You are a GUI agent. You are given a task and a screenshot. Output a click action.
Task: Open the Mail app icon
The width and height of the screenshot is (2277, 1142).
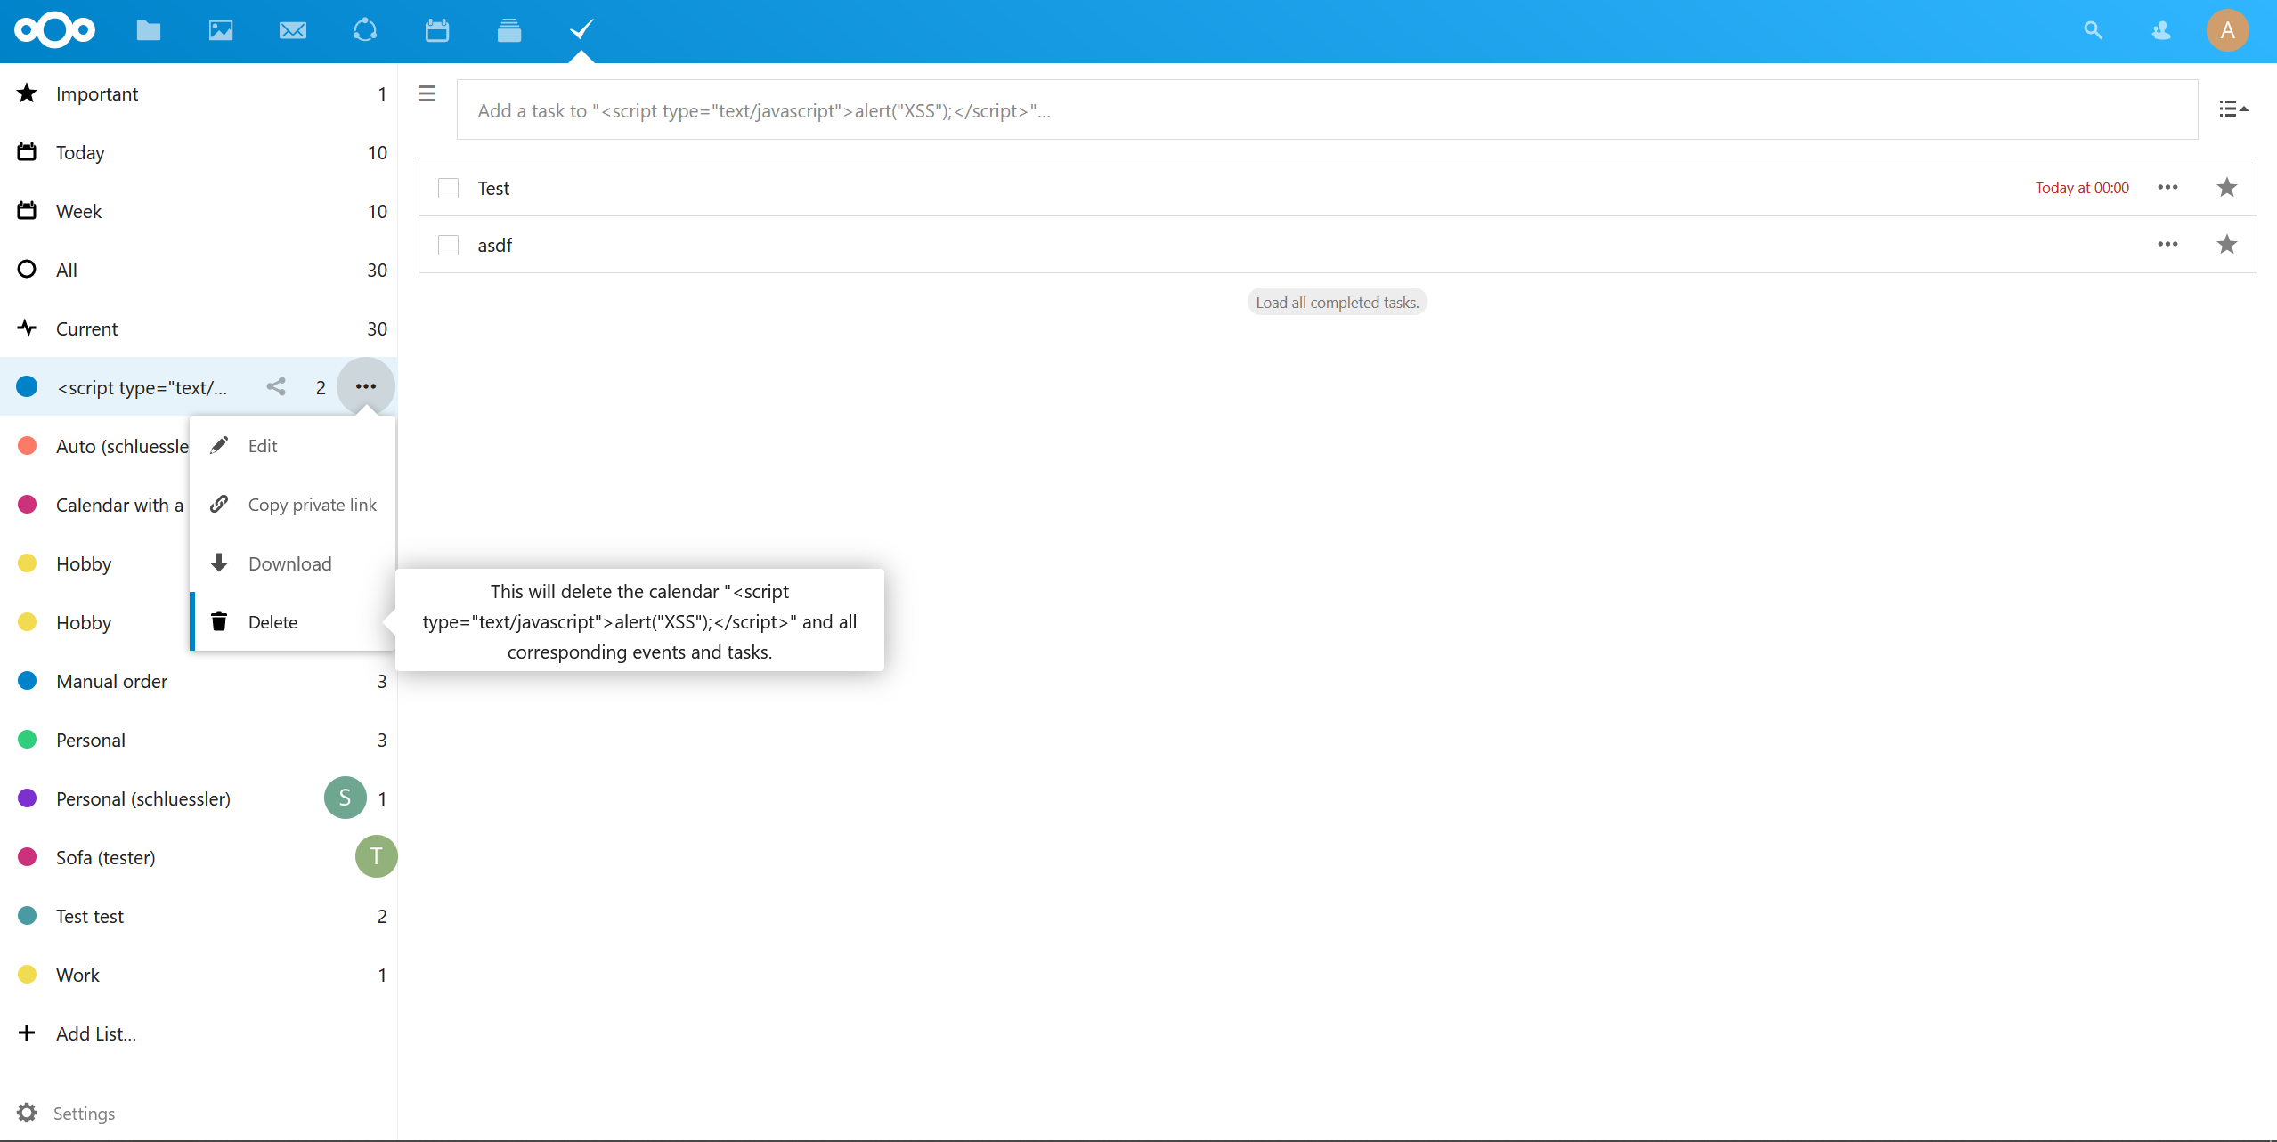pos(293,31)
